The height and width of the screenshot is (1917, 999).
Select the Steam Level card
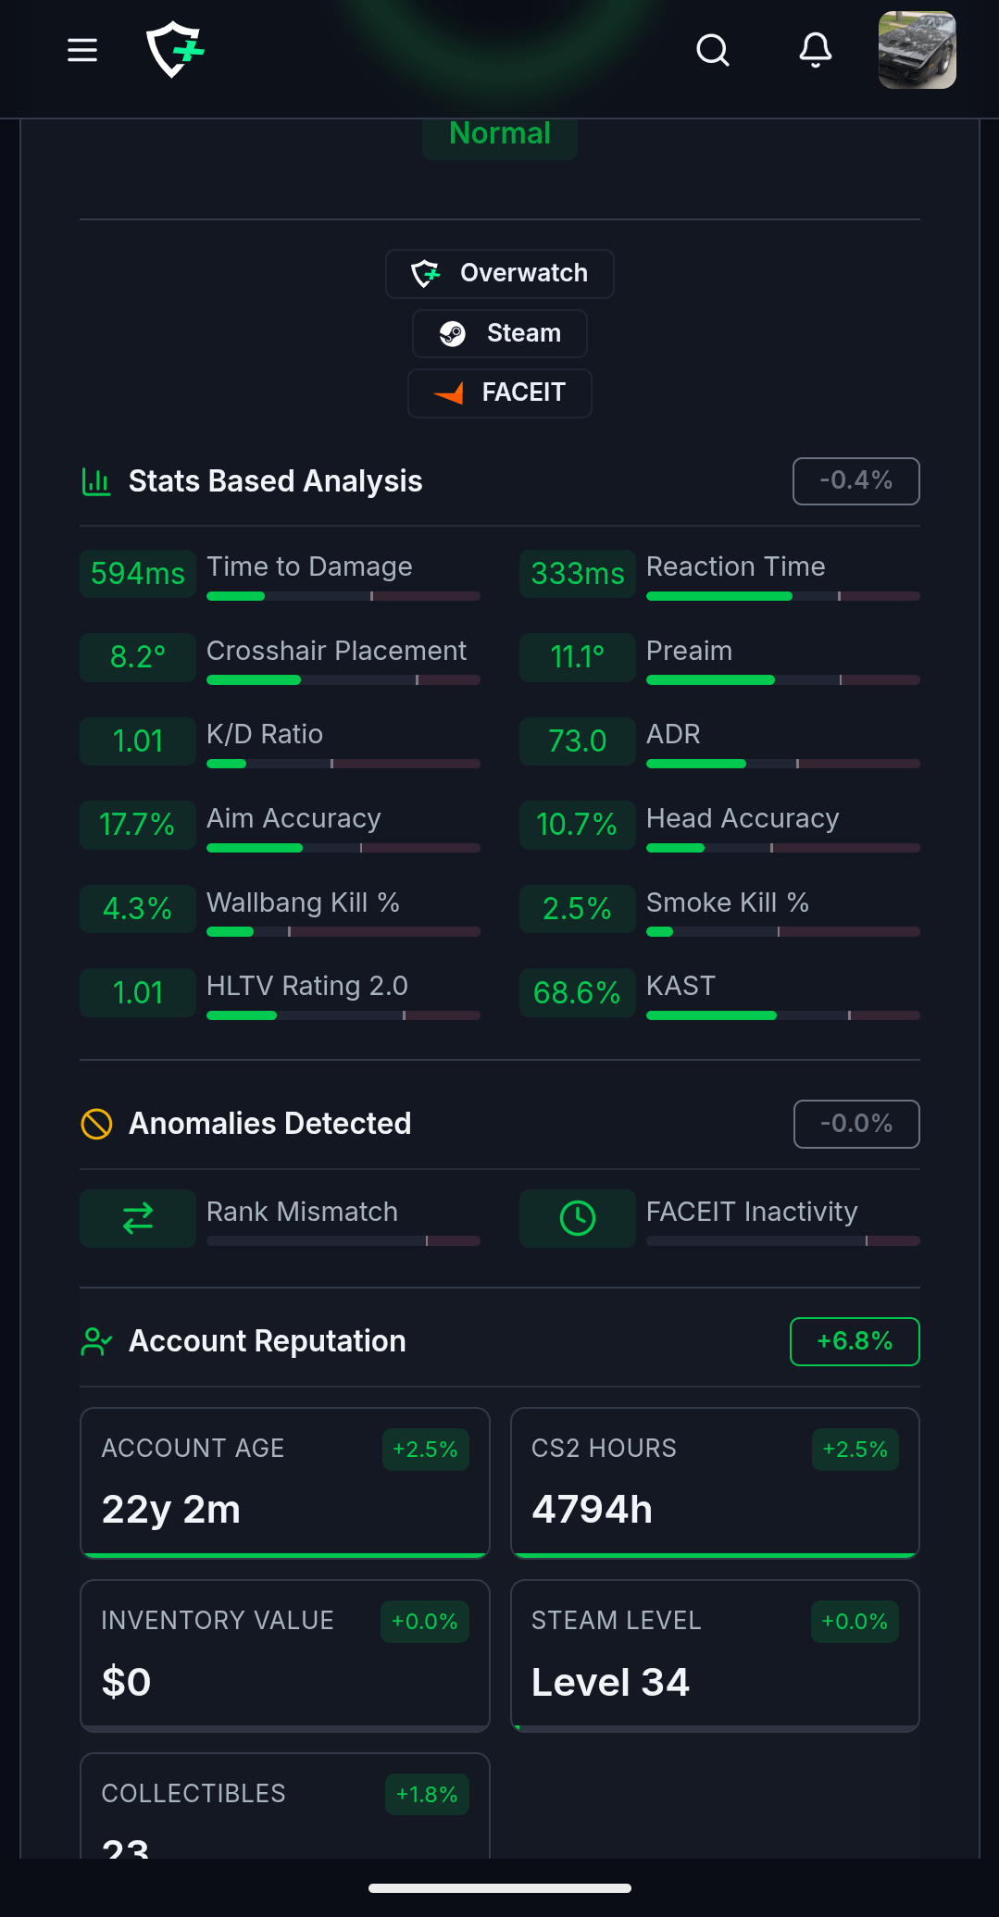click(714, 1654)
